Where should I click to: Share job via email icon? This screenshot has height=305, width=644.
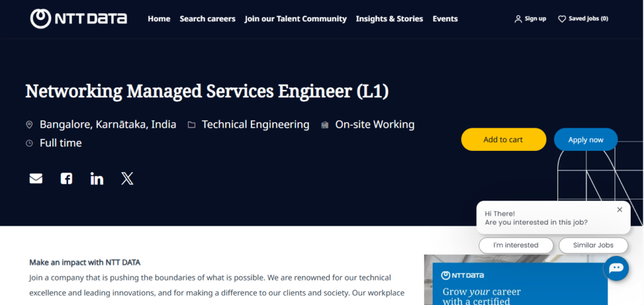point(36,179)
